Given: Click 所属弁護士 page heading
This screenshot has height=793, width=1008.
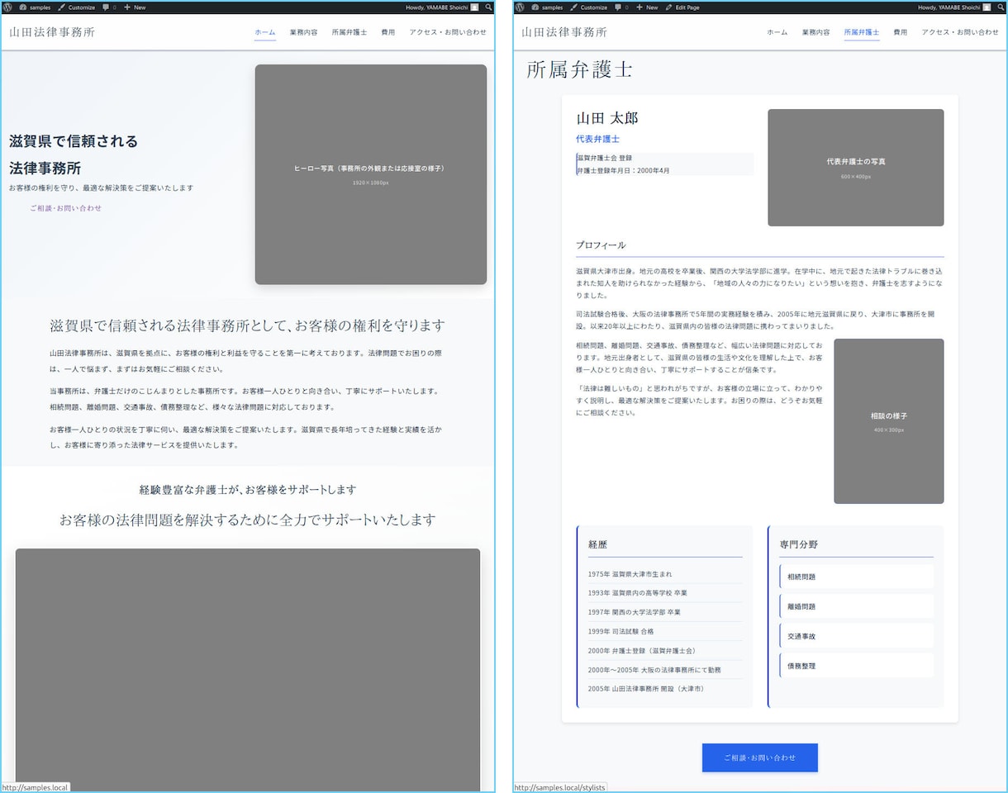Looking at the screenshot, I should point(579,69).
